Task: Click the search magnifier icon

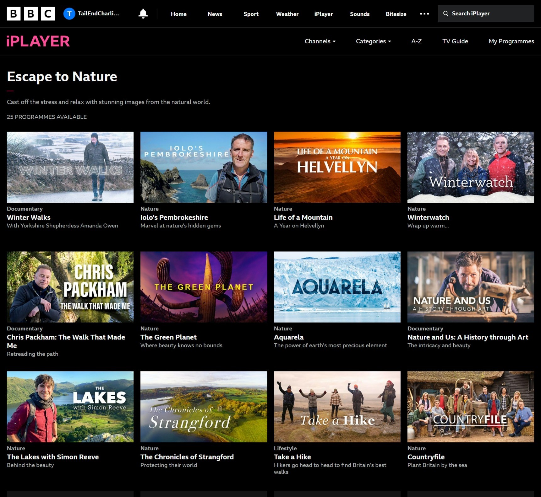Action: [x=445, y=13]
